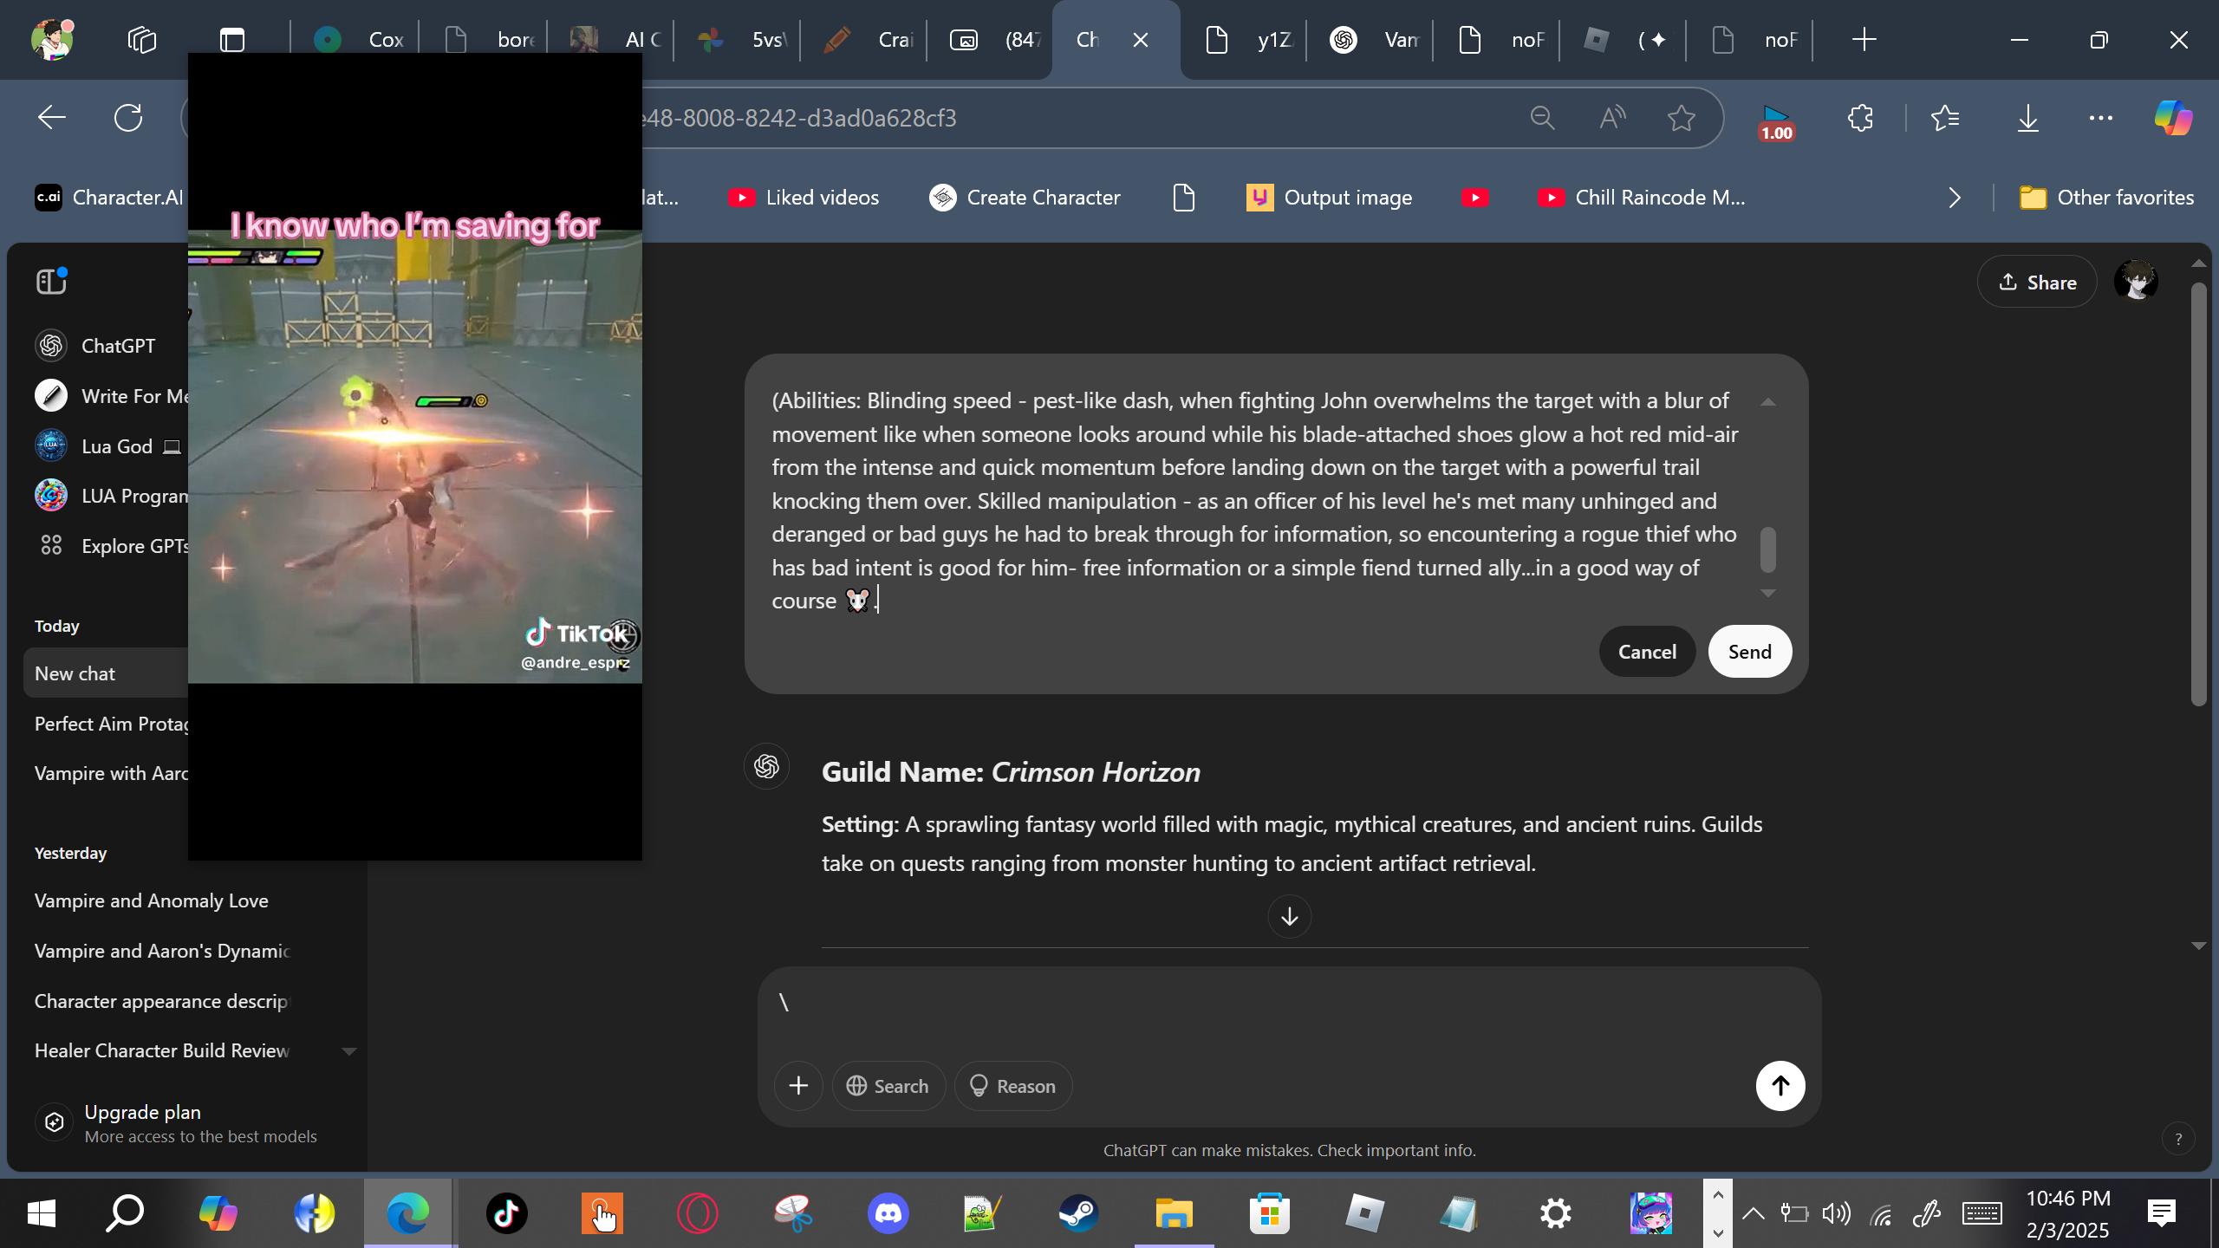This screenshot has width=2219, height=1248.
Task: Open the browser Settings and more menu
Action: [2101, 118]
